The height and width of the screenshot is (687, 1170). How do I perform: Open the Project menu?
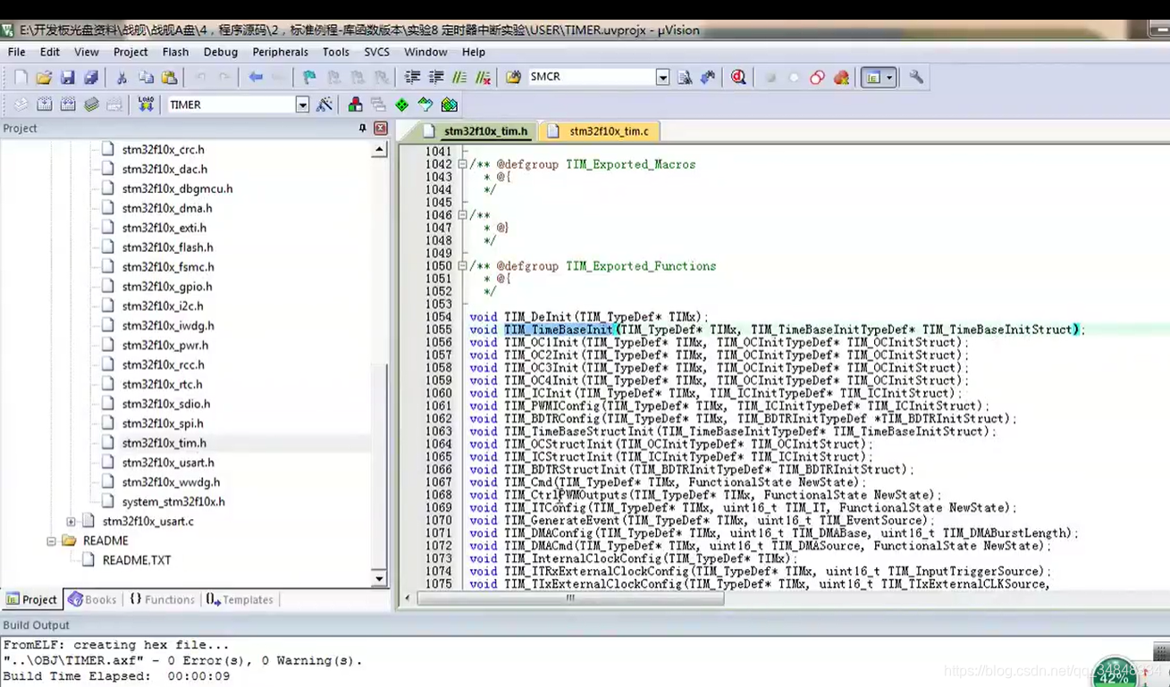point(130,52)
